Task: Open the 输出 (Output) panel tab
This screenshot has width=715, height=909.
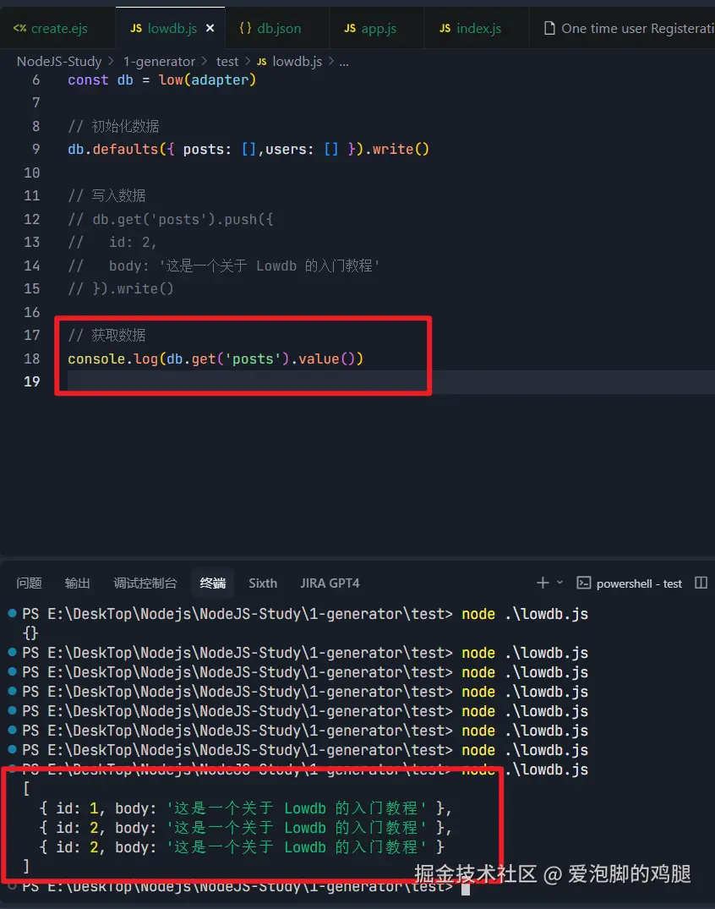Action: [x=77, y=583]
